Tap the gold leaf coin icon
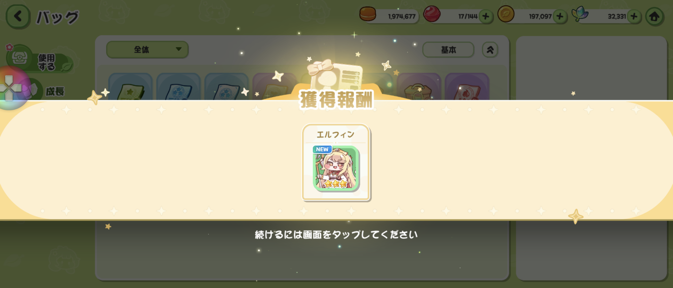 pos(506,14)
